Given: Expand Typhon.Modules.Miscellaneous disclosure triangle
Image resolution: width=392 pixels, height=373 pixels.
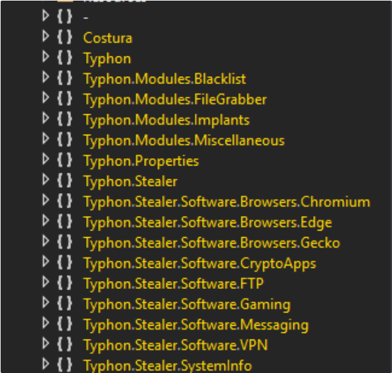Looking at the screenshot, I should click(45, 139).
